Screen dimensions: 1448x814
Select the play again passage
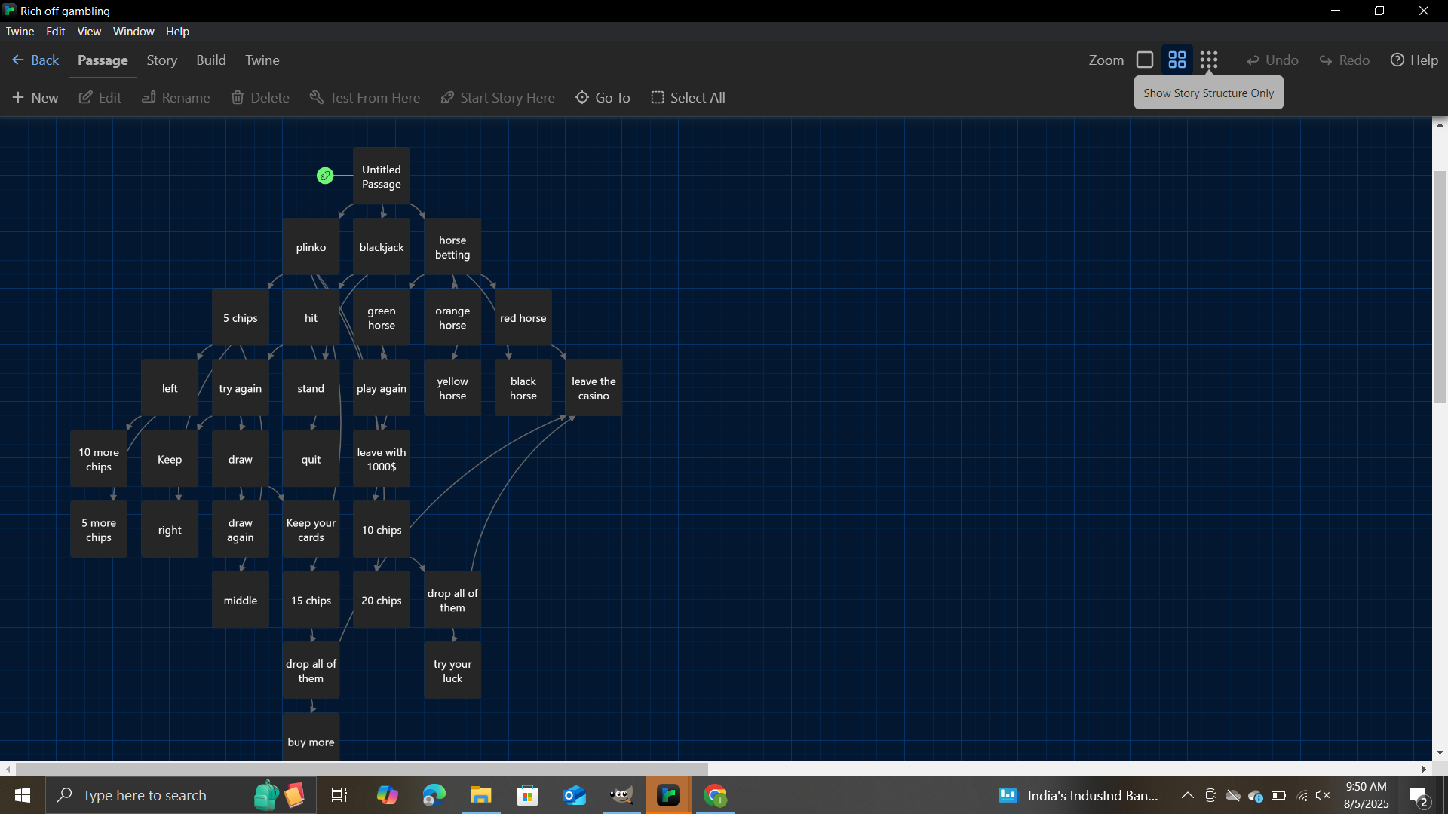382,388
